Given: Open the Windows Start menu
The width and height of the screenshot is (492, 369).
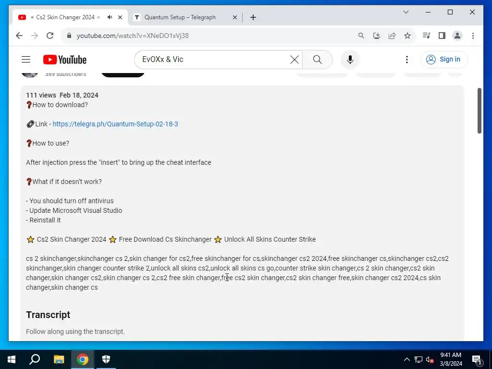Looking at the screenshot, I should 12,359.
